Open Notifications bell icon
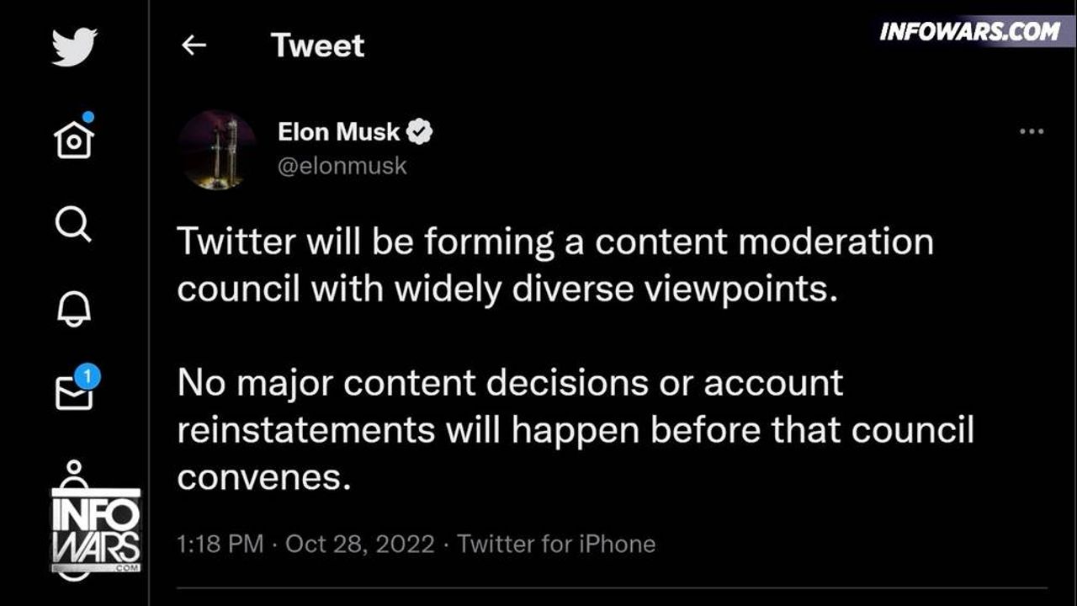The width and height of the screenshot is (1077, 606). click(x=73, y=309)
